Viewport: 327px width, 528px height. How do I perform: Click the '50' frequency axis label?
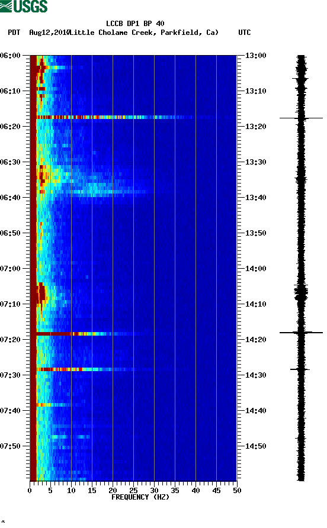coord(237,491)
